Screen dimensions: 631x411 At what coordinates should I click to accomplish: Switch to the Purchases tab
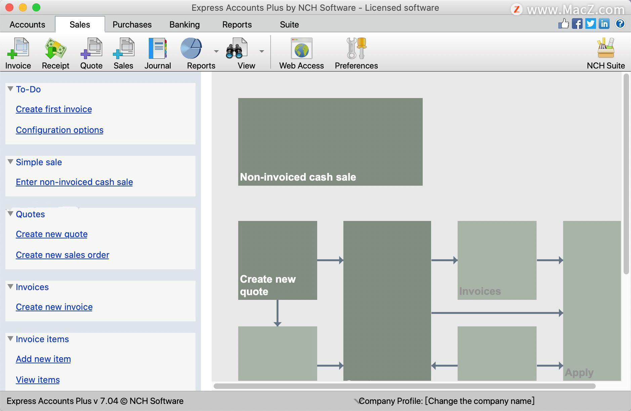pos(132,25)
